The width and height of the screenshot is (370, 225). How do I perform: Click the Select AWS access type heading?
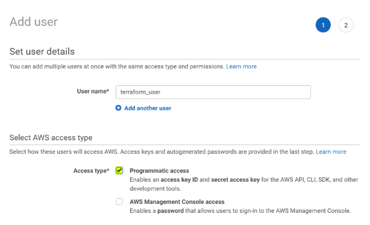point(51,137)
